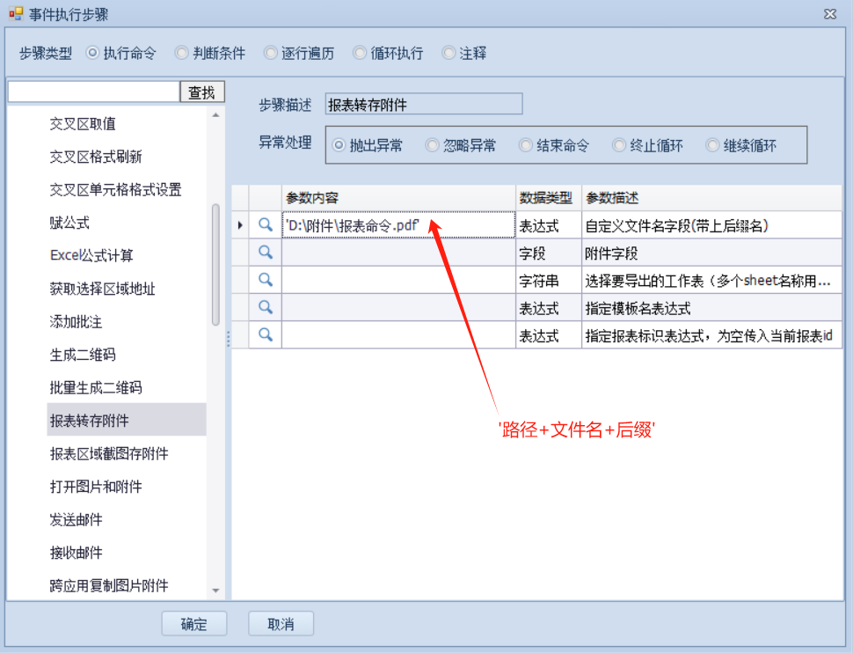853x653 pixels.
Task: Select the 判断条件 step type
Action: point(183,53)
